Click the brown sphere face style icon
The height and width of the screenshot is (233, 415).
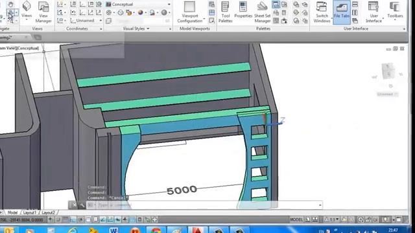coord(141,12)
